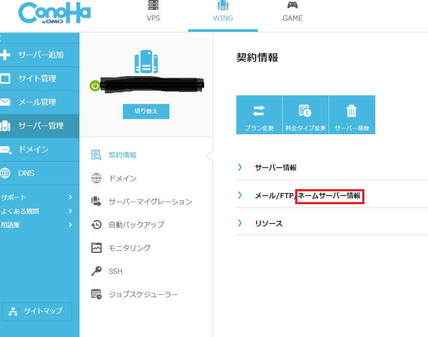Click the www globe icon
This screenshot has height=337, width=428.
96,178
